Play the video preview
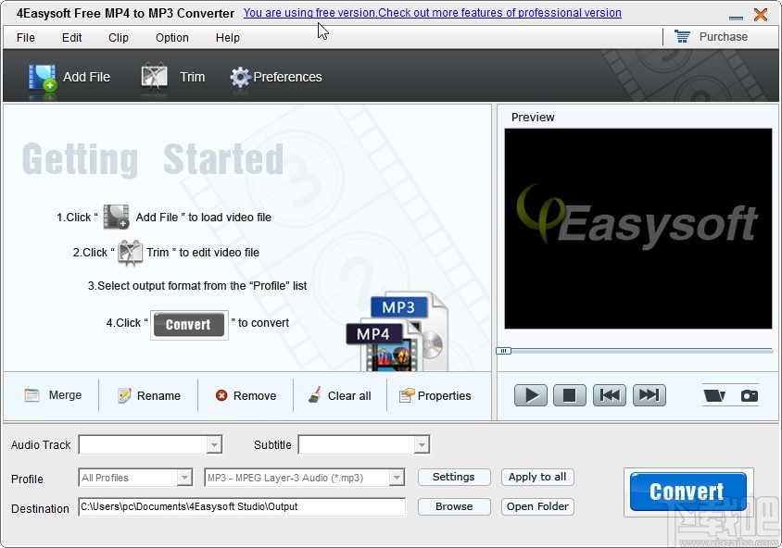This screenshot has height=548, width=782. click(x=530, y=394)
